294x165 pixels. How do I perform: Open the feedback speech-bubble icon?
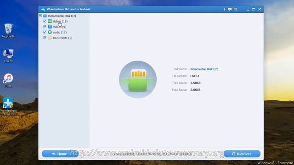pyautogui.click(x=230, y=9)
